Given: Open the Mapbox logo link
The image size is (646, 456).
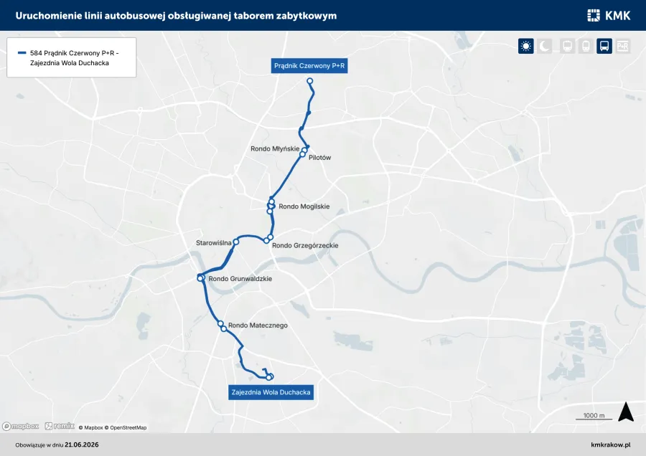Looking at the screenshot, I should [21, 427].
